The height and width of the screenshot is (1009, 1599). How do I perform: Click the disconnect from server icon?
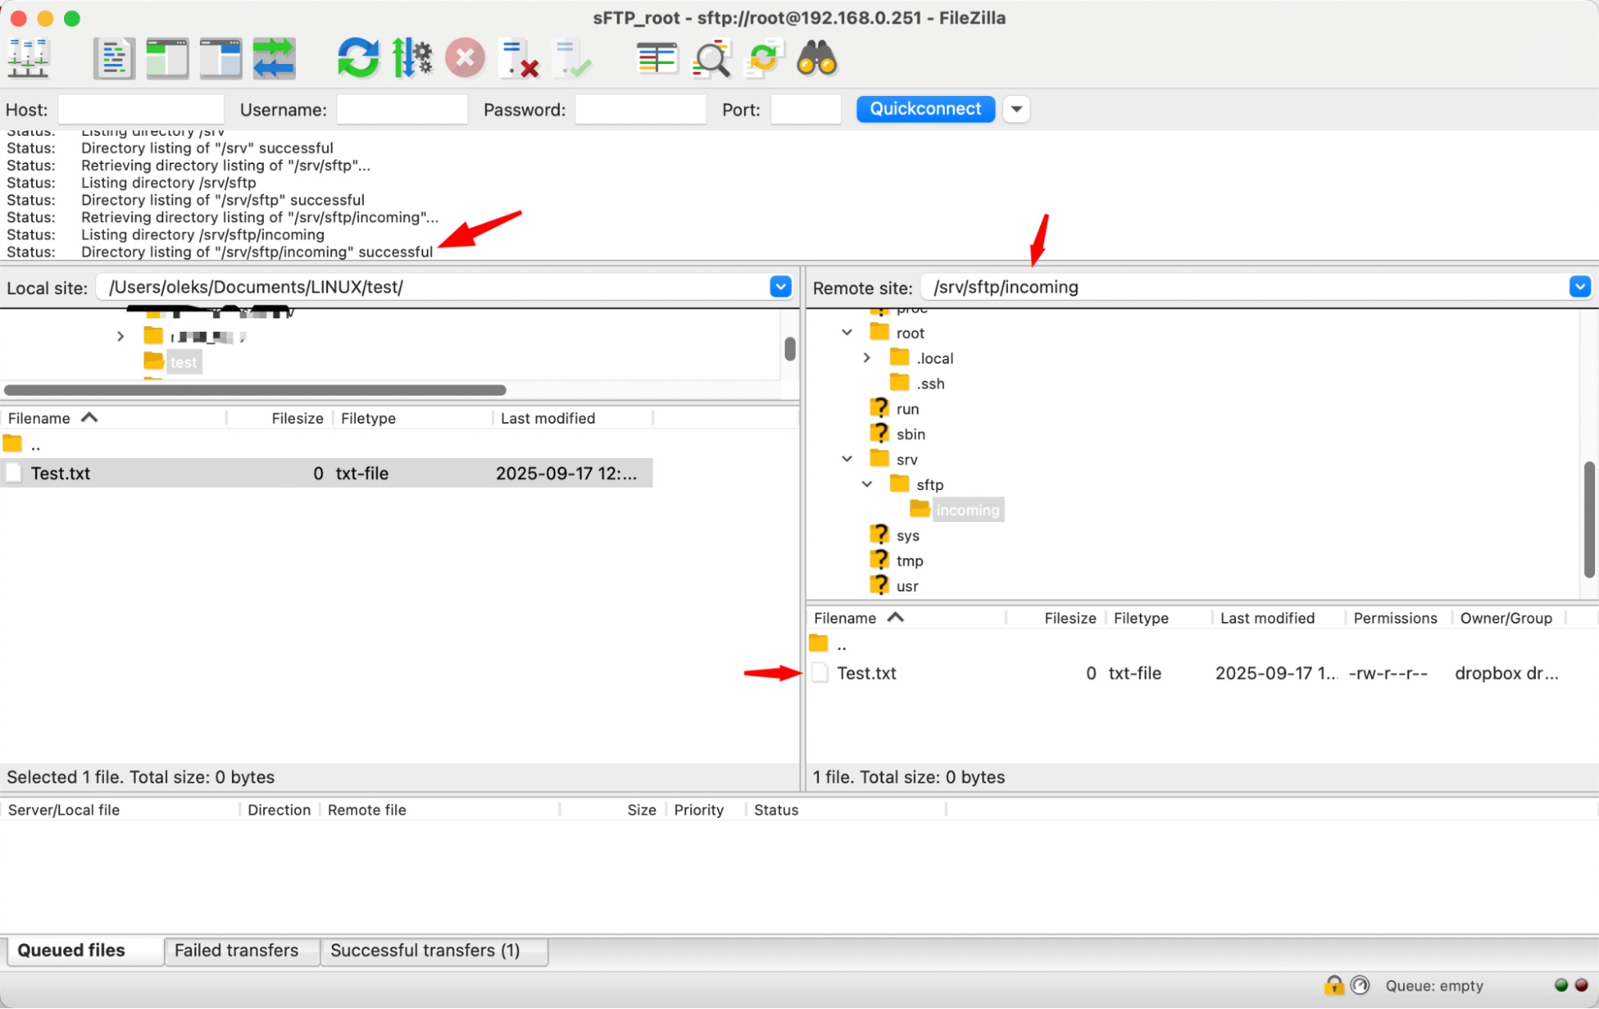tap(518, 58)
